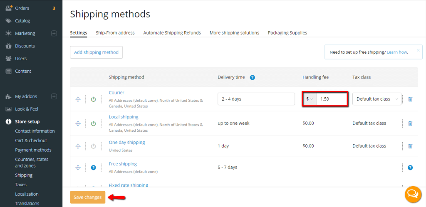Viewport: 426px width, 207px height.
Task: Click the Add shipping method button
Action: click(x=96, y=52)
